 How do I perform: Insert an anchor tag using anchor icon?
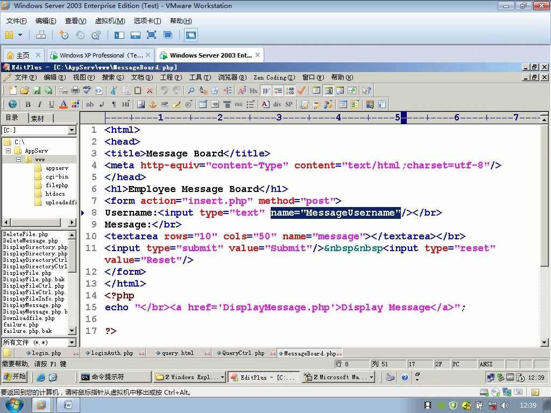tap(153, 104)
